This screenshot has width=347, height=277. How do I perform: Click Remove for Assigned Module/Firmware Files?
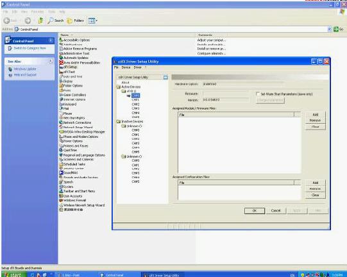coord(316,121)
